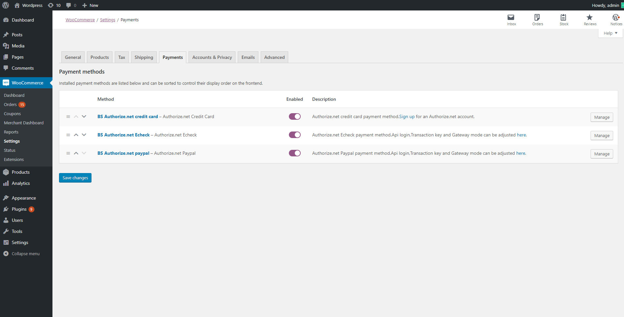Screen dimensions: 624x317
Task: Click the Appearance brush icon
Action: (6, 198)
